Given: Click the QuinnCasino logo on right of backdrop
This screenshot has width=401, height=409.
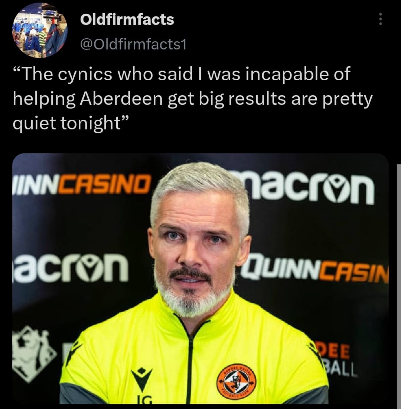Looking at the screenshot, I should point(314,270).
